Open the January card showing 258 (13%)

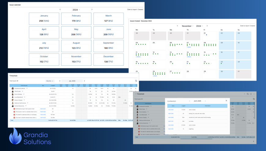click(44, 19)
